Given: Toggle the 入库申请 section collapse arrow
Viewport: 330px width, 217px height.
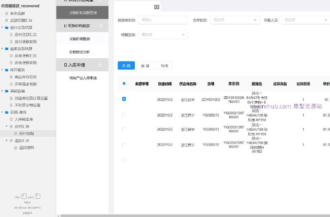Looking at the screenshot, I should (x=101, y=65).
